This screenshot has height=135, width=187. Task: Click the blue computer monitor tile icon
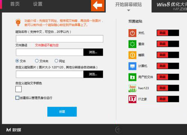click(132, 66)
